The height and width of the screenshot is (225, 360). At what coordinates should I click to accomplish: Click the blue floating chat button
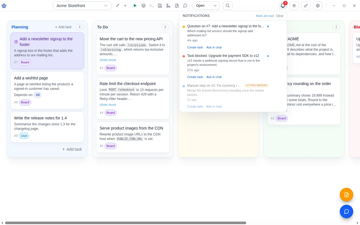click(x=346, y=211)
